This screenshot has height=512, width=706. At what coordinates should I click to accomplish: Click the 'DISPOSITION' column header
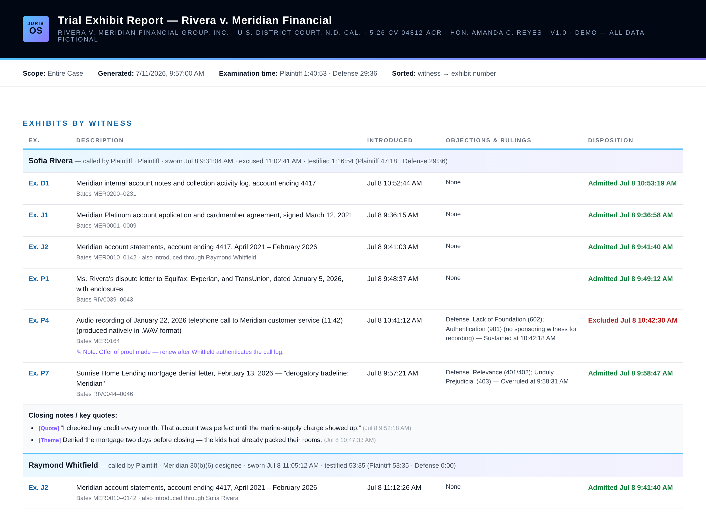pos(610,140)
